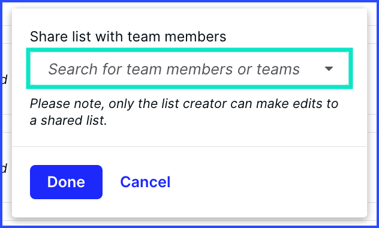Click the blue Done button

pyautogui.click(x=66, y=182)
